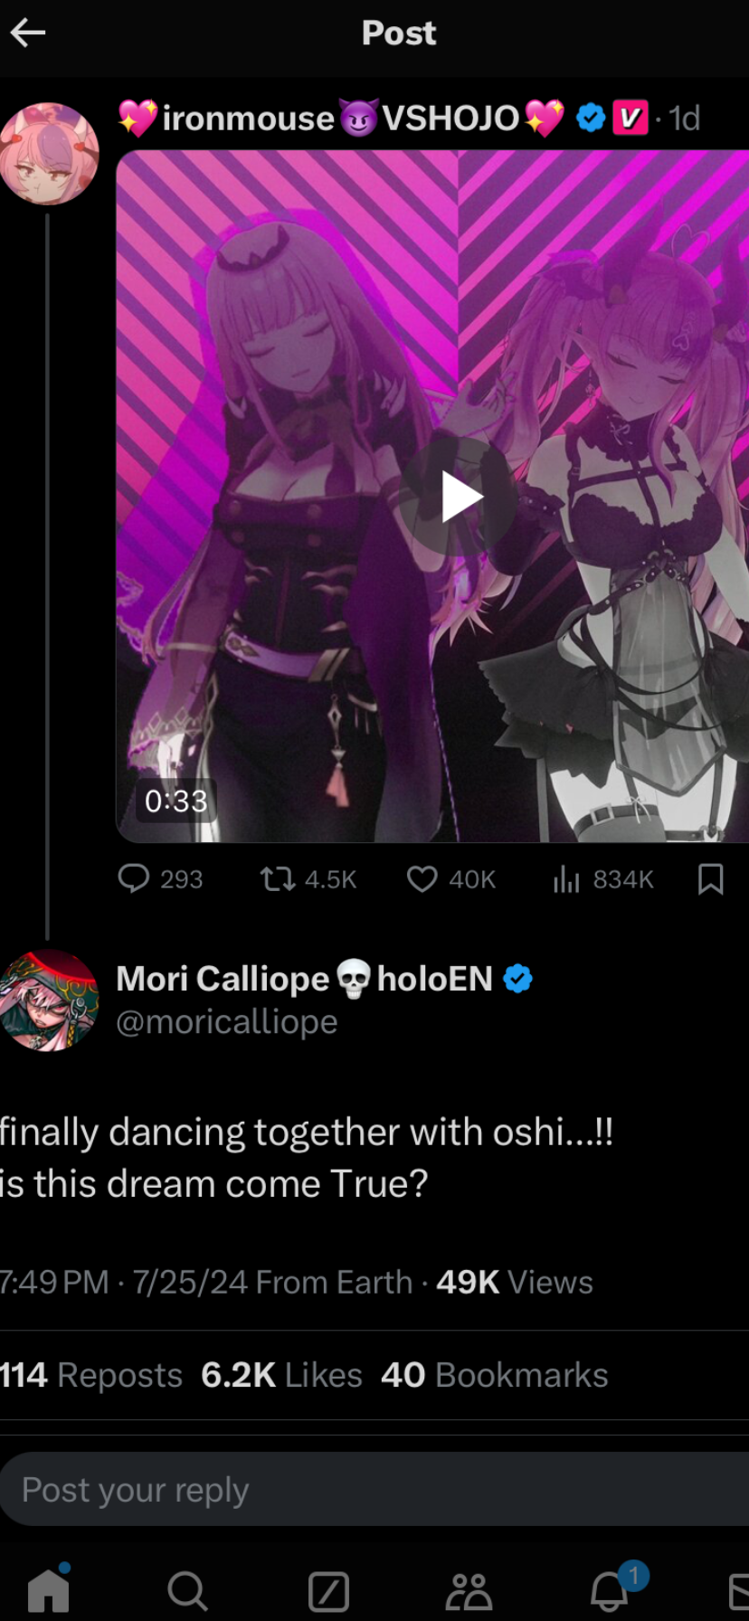Viewport: 749px width, 1621px height.
Task: Show the 6.2K Likes list
Action: [281, 1375]
